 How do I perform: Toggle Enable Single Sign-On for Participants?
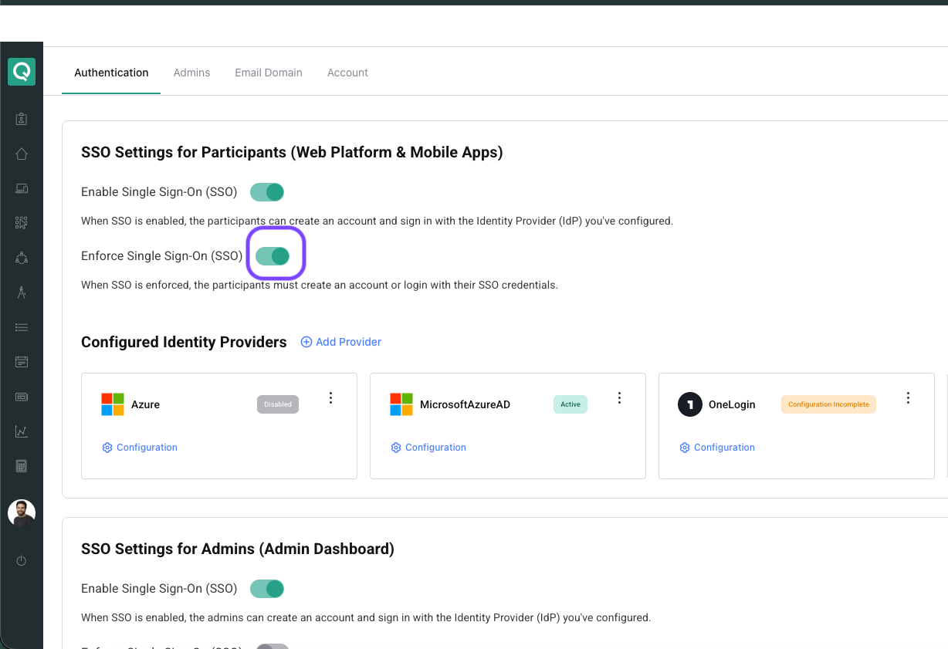pos(266,191)
